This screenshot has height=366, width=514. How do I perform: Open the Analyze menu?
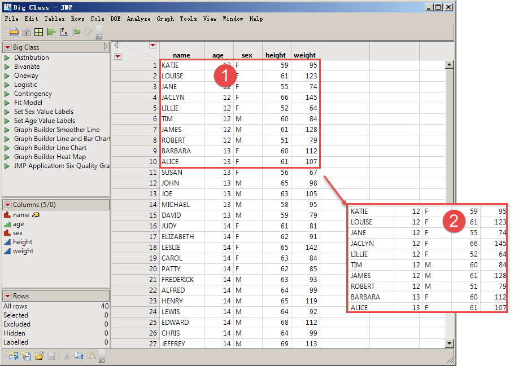click(138, 19)
